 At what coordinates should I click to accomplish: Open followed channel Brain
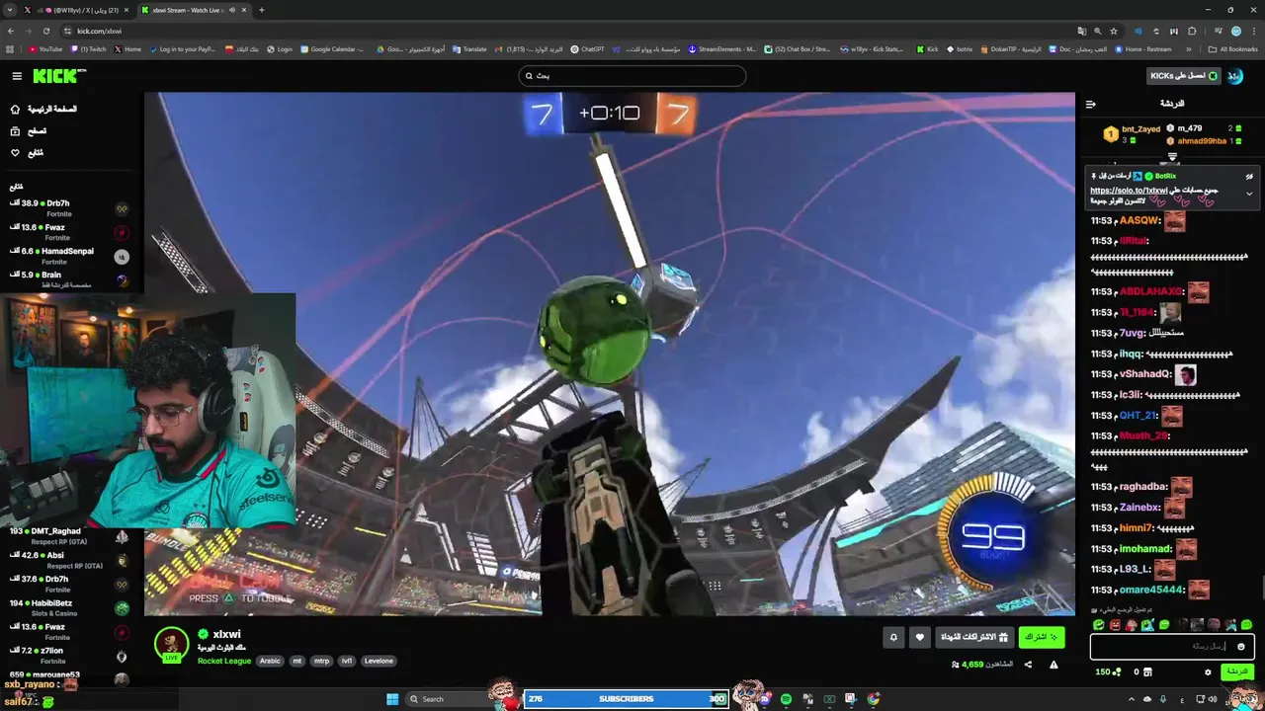[x=69, y=279]
